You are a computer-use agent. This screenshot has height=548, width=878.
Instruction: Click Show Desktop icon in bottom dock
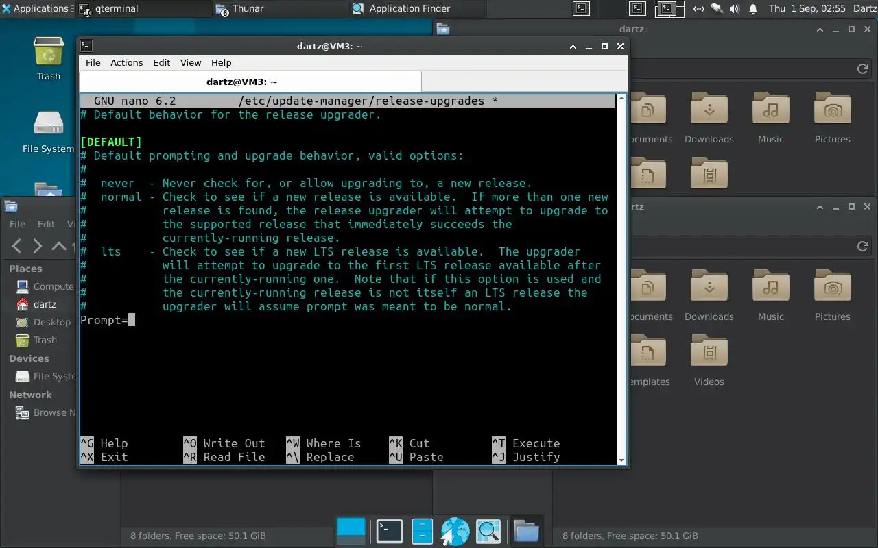pyautogui.click(x=351, y=531)
